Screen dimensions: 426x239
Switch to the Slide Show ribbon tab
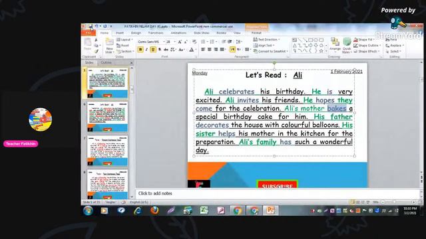[x=201, y=33]
